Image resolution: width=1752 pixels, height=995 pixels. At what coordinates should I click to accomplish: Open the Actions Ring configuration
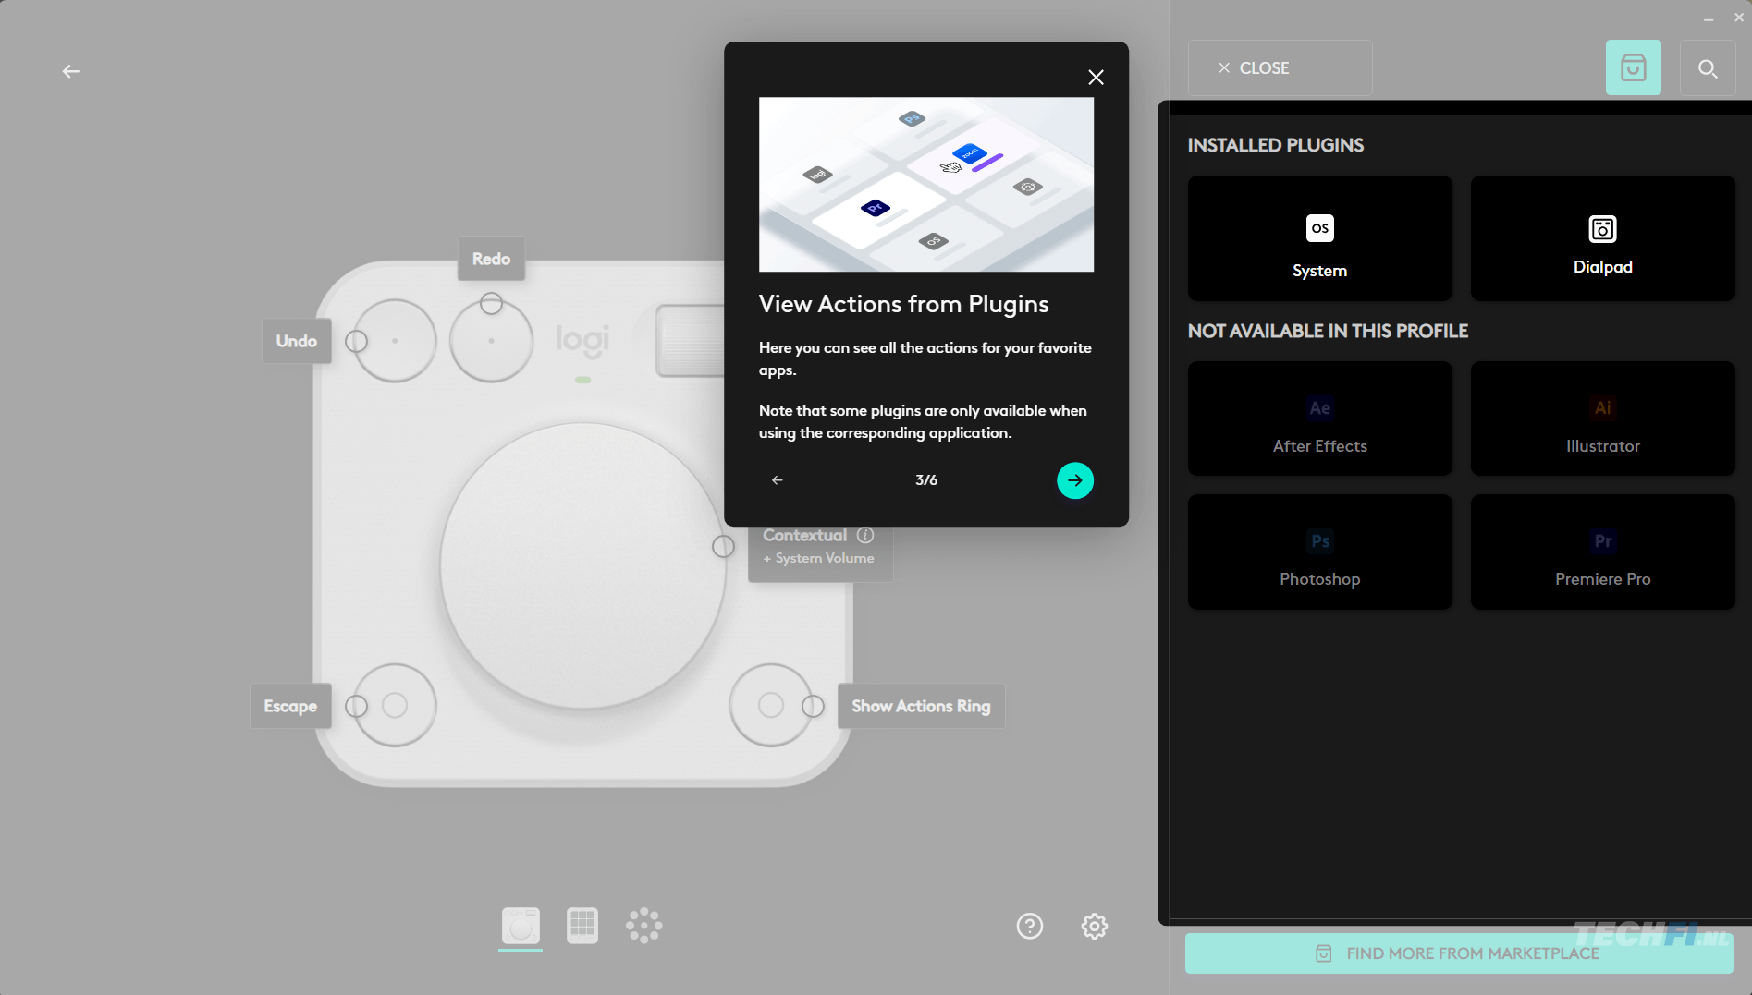(643, 925)
